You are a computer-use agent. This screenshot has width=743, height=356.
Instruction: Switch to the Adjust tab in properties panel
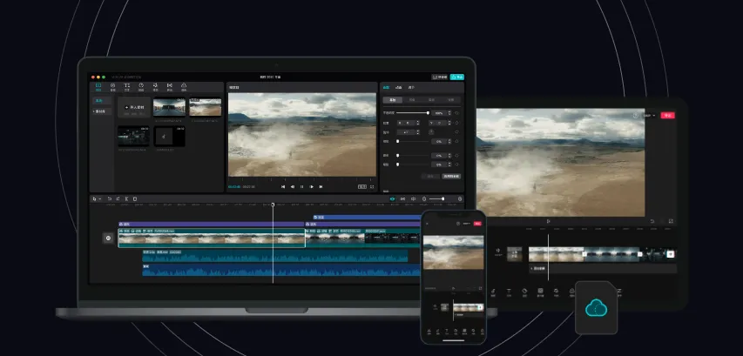point(411,88)
